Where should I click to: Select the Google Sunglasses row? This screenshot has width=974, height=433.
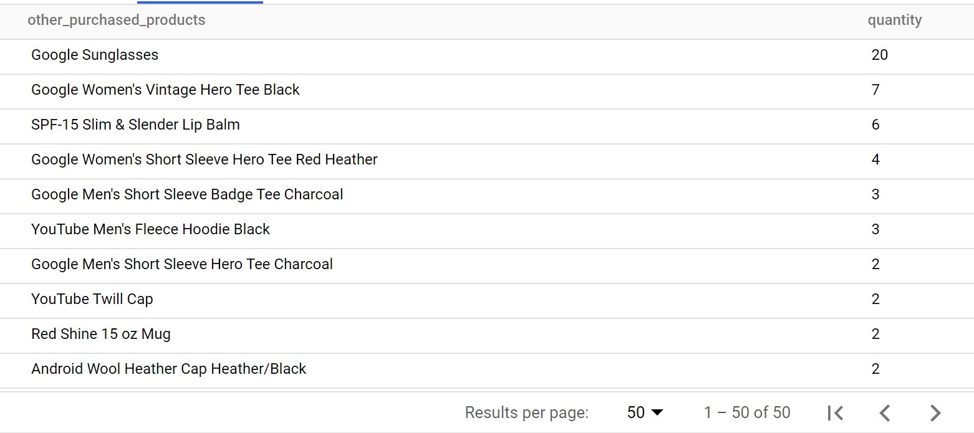[x=95, y=55]
